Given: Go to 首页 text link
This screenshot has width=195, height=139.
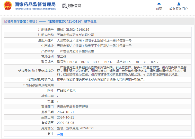Looking at the screenshot, I should [x=159, y=9].
